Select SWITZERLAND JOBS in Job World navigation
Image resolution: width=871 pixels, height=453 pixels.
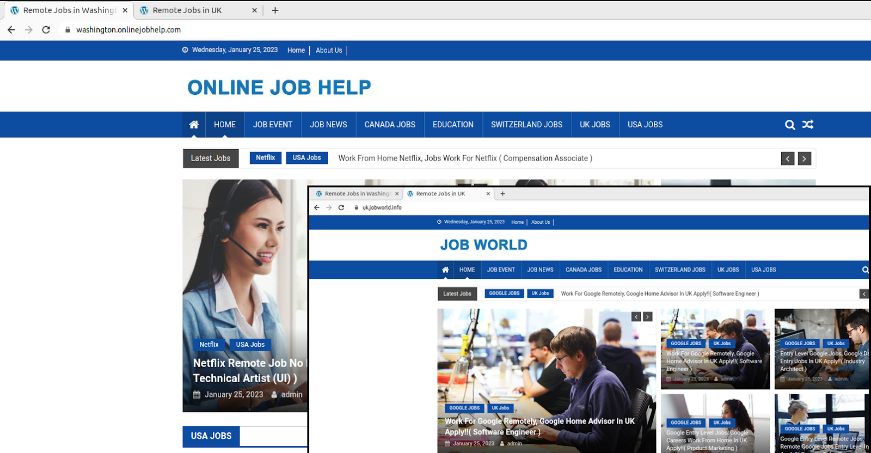(x=680, y=270)
